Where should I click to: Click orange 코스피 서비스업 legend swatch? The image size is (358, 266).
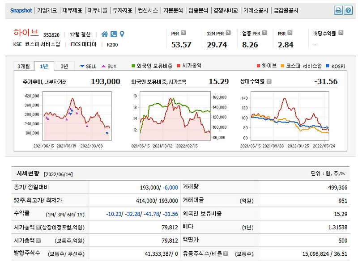click(x=282, y=66)
